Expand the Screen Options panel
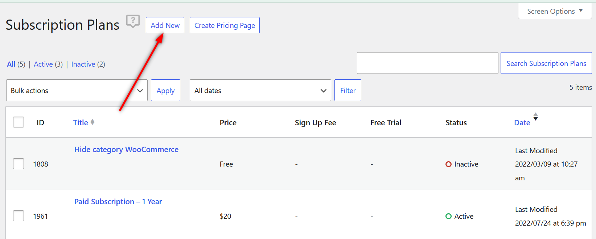This screenshot has height=239, width=596. pyautogui.click(x=551, y=11)
